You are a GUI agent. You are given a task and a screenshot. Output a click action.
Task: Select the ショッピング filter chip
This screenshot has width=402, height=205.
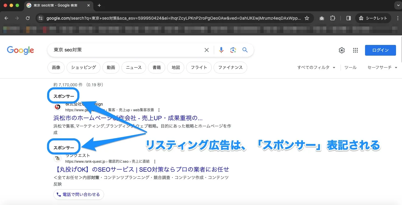[x=84, y=68]
